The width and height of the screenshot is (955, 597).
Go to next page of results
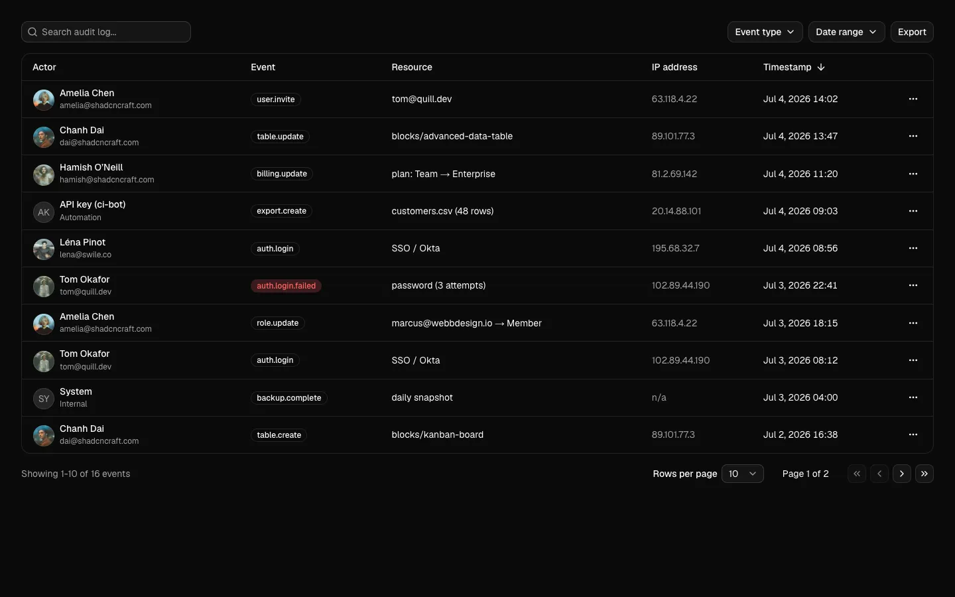click(x=902, y=474)
